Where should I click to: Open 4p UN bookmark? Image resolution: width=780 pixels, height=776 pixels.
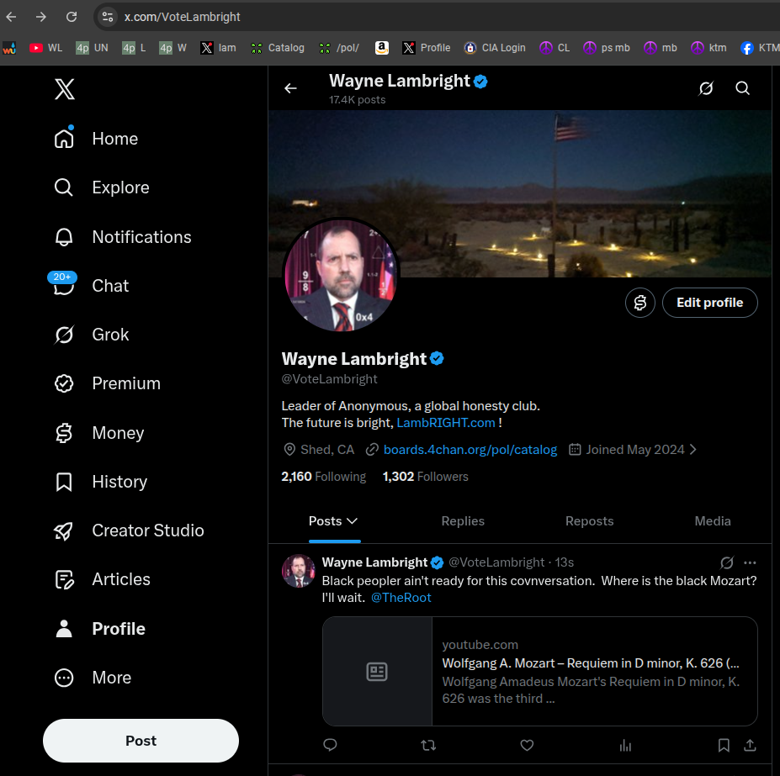click(x=92, y=48)
